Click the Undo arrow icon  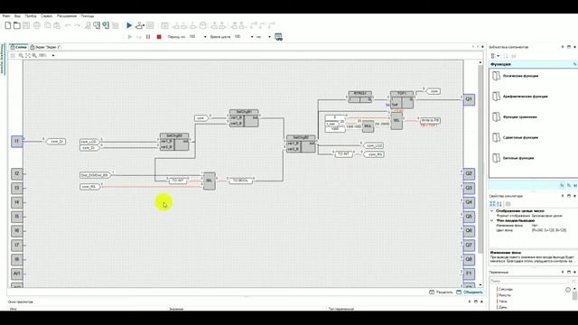[x=68, y=25]
